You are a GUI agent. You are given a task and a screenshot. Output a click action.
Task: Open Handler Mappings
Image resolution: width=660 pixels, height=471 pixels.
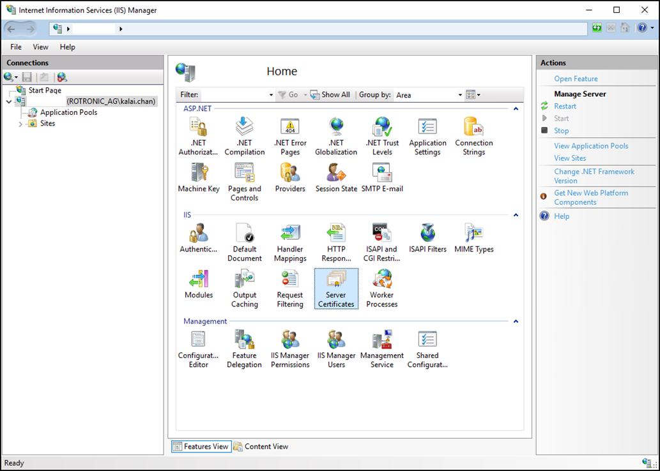click(x=290, y=243)
